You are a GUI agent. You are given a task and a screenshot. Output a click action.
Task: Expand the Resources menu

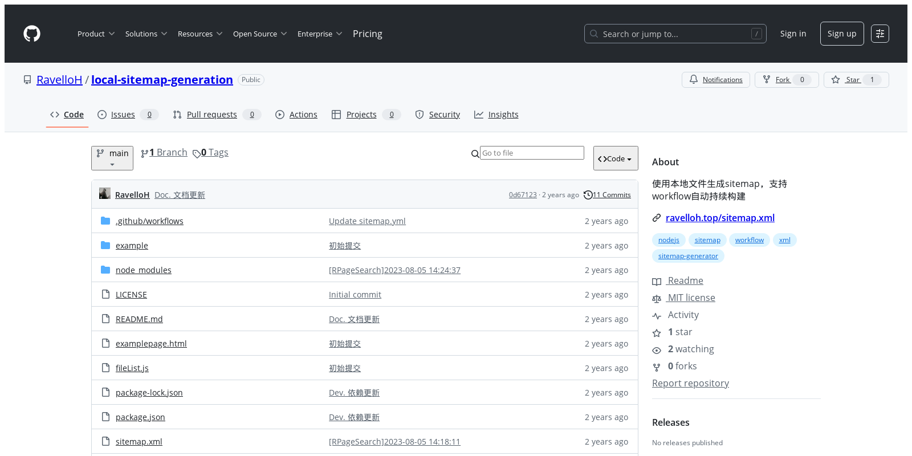[200, 34]
